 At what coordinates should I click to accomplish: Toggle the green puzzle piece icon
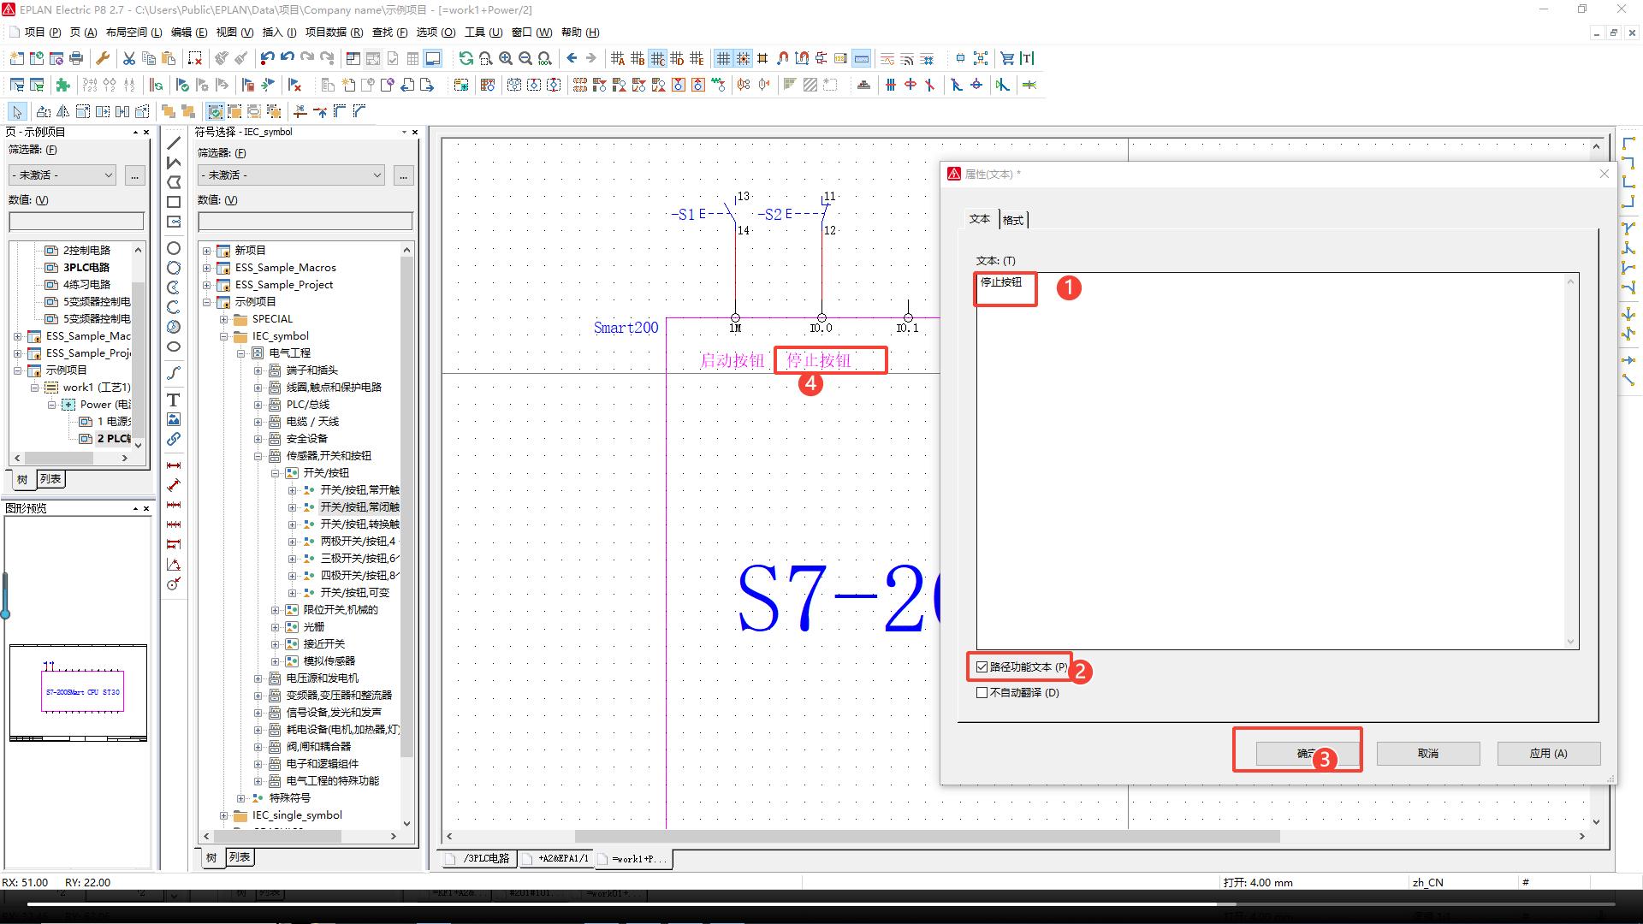[x=62, y=85]
